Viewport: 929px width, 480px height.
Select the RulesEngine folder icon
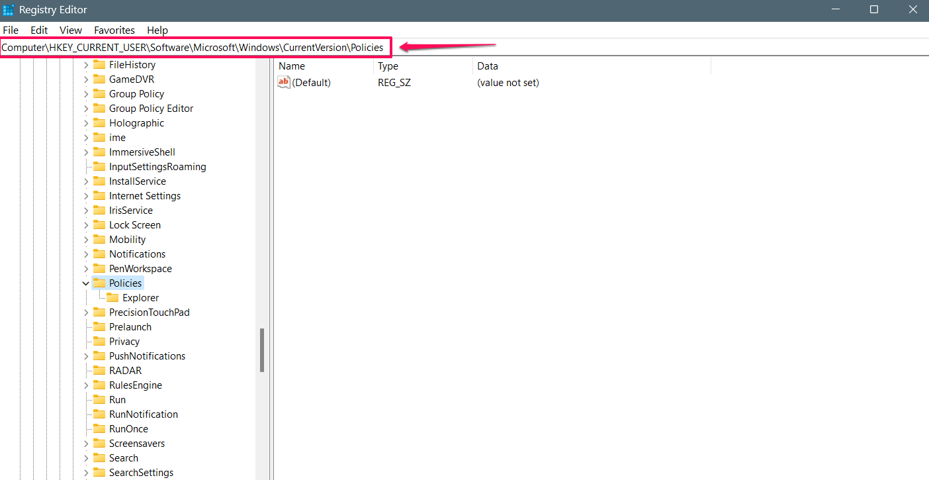click(99, 385)
